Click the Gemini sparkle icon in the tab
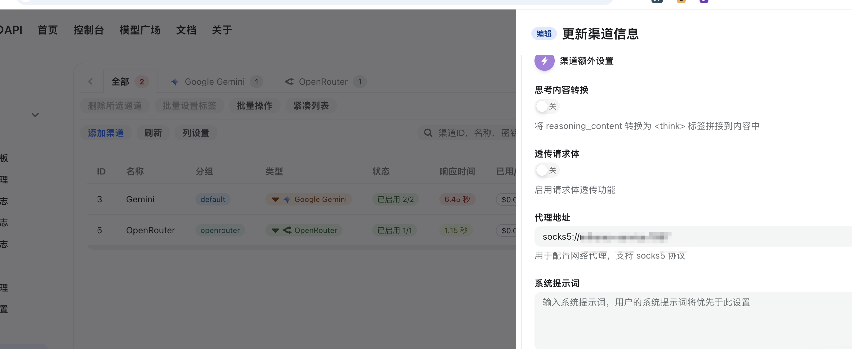Viewport: 852px width, 349px height. click(x=175, y=82)
